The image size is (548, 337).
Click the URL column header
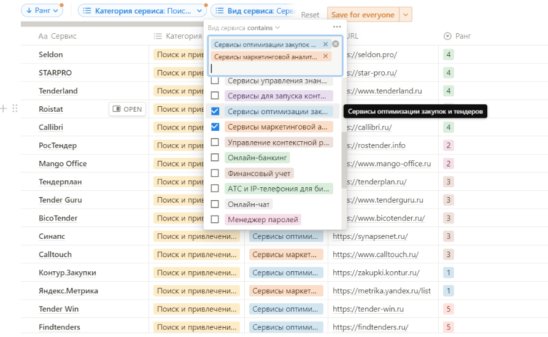click(353, 36)
